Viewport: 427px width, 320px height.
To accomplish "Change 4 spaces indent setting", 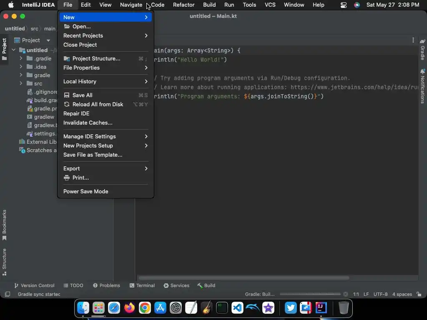I will point(402,294).
